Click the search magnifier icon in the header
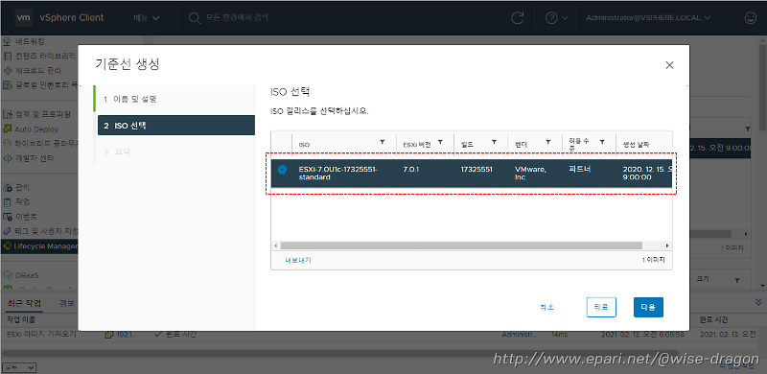Screen dimensions: 767x374 coord(195,18)
